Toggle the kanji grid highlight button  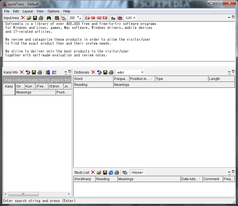pos(120,18)
